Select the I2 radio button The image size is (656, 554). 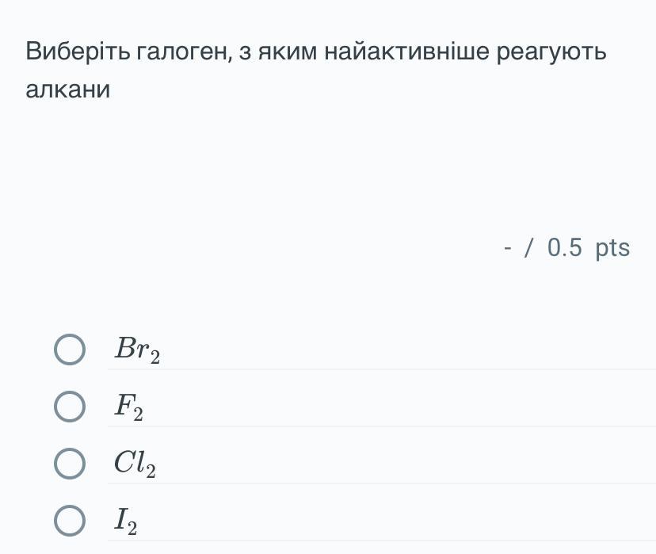[70, 521]
